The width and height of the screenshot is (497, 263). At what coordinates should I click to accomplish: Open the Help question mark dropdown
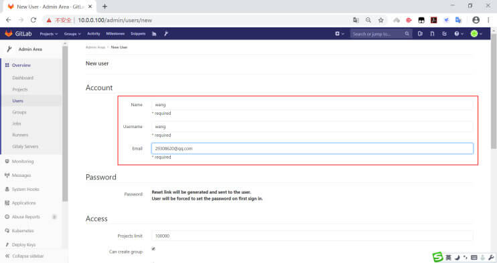point(459,34)
